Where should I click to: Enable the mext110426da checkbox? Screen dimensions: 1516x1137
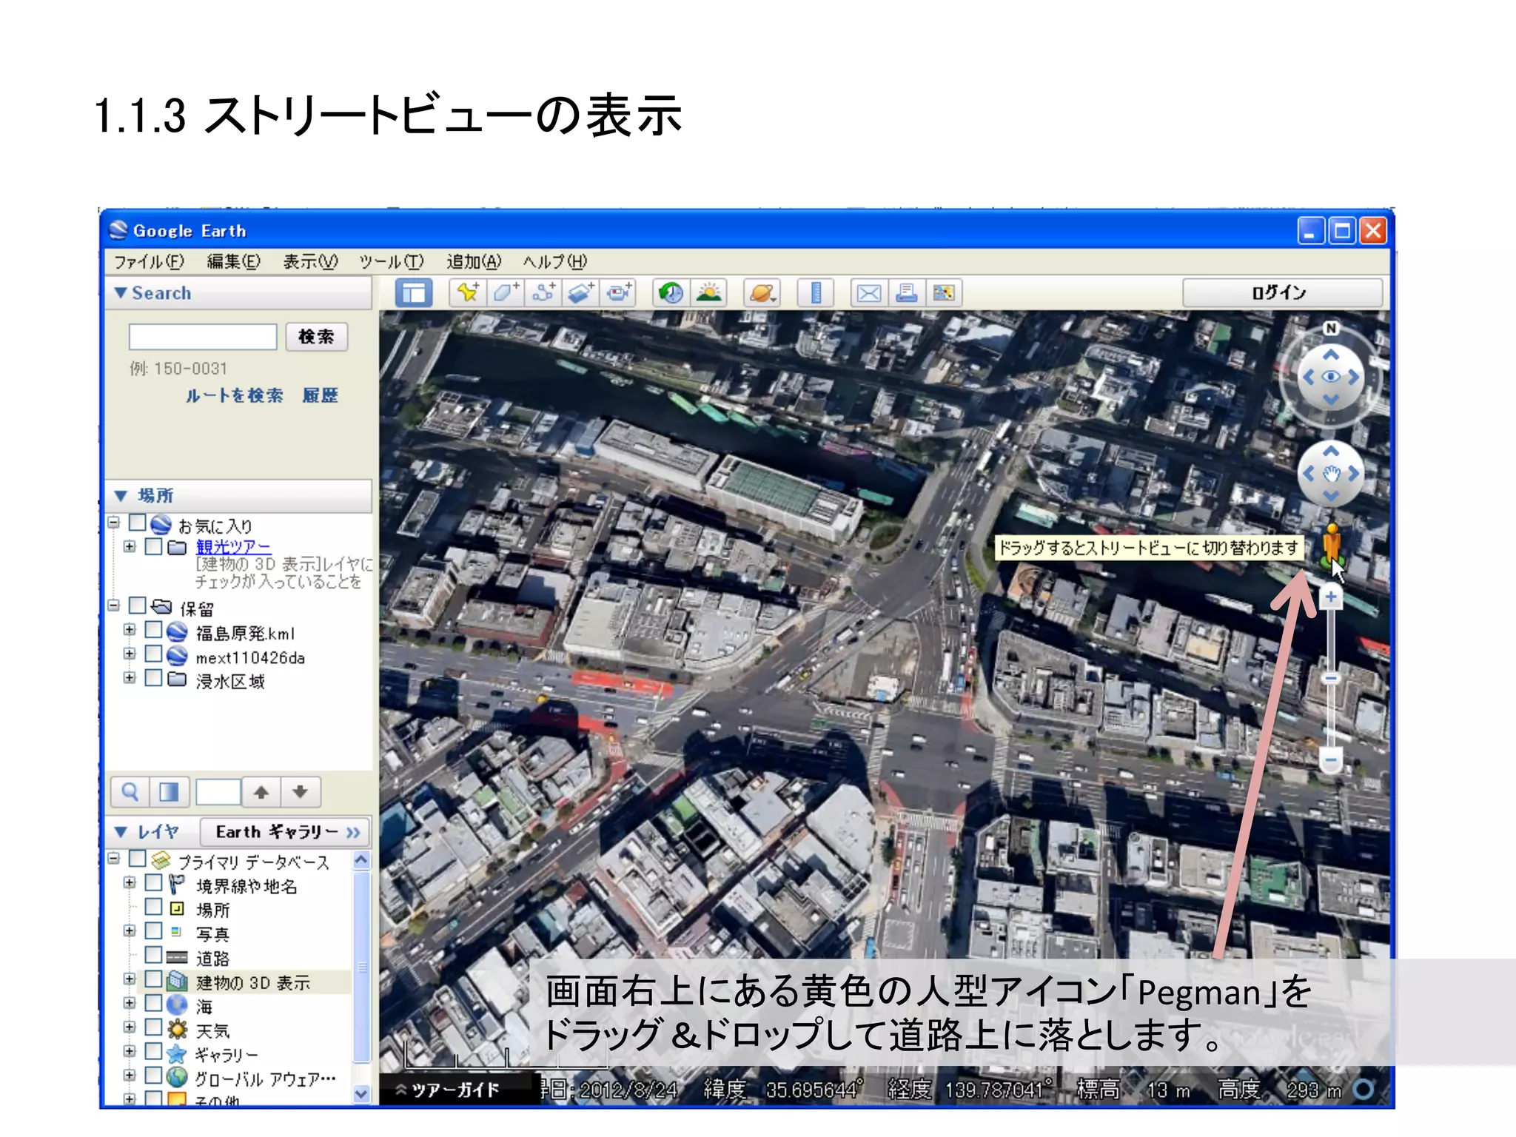pos(154,654)
